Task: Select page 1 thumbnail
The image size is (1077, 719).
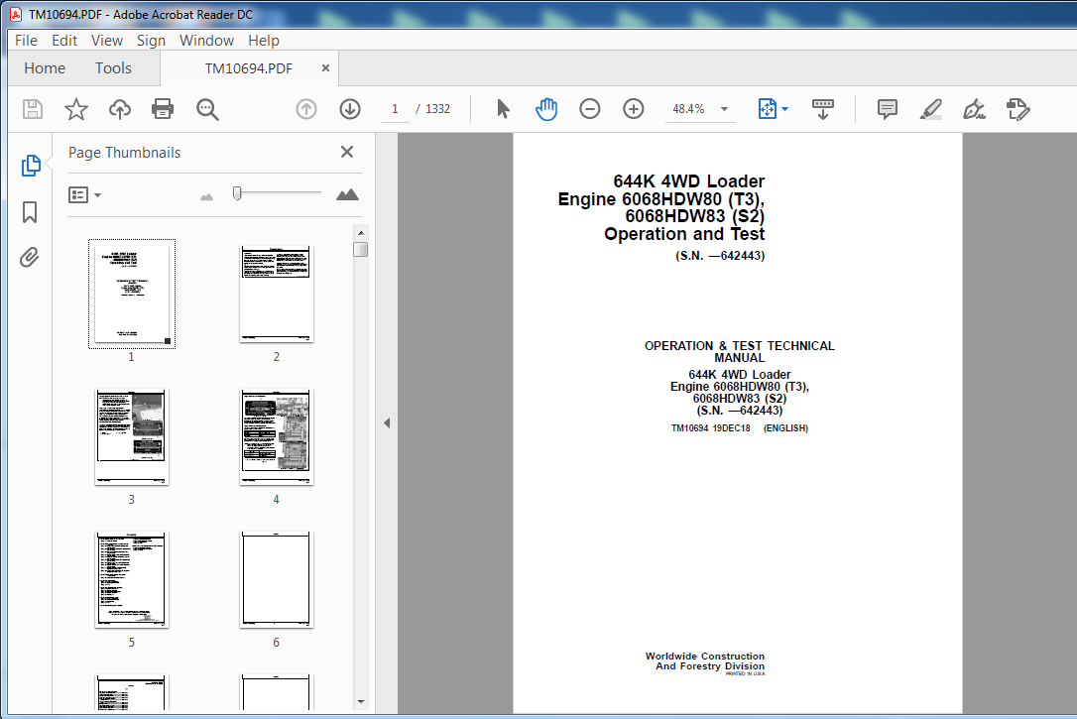Action: 132,294
